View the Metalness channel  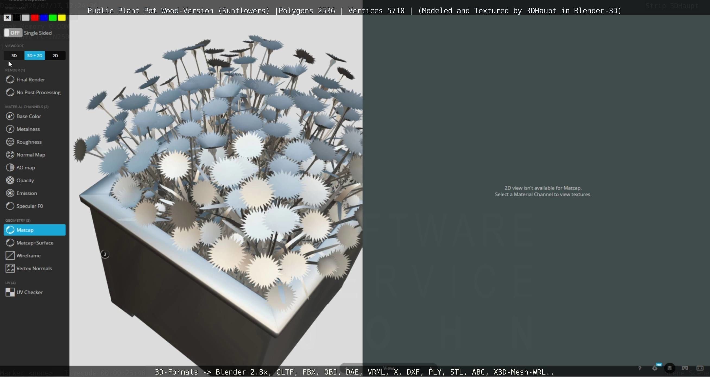[35, 129]
